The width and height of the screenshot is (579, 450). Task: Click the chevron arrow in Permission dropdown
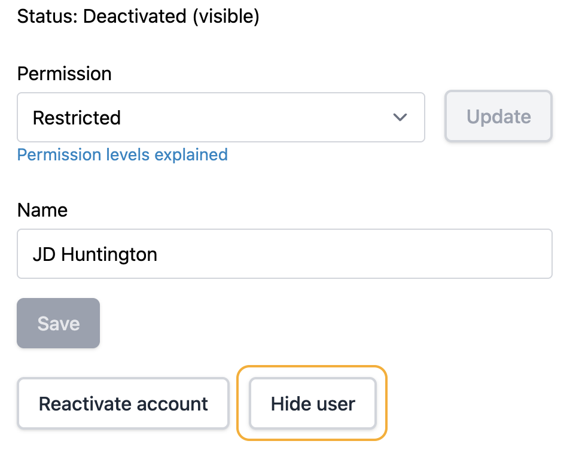pos(400,117)
